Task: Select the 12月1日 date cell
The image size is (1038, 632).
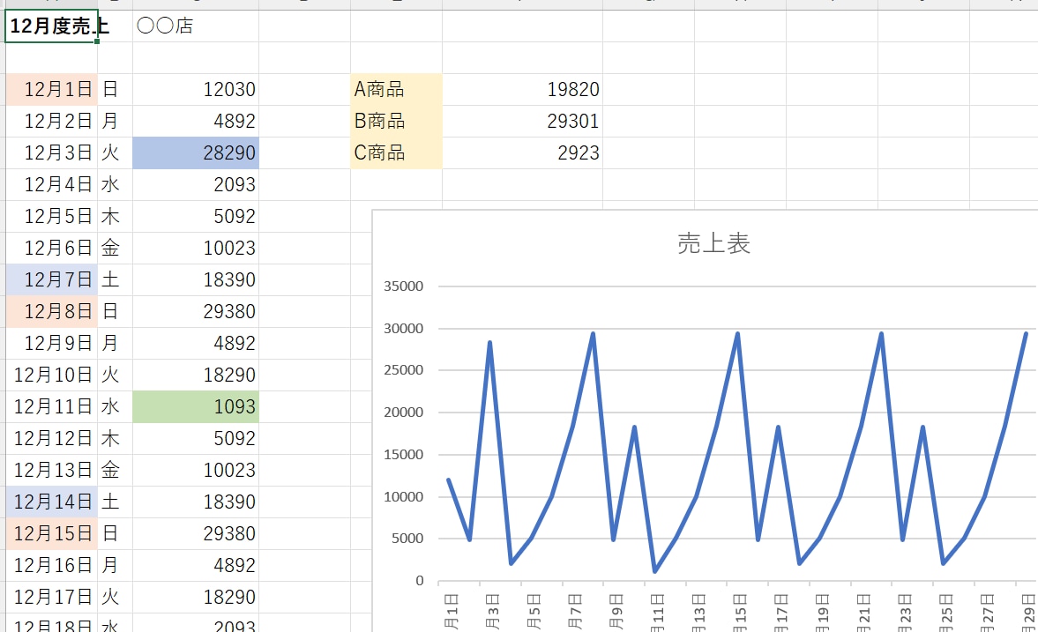Action: pos(52,89)
